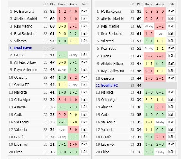Click Real Betis highlighted team name
The image size is (181, 159).
[x=23, y=48]
